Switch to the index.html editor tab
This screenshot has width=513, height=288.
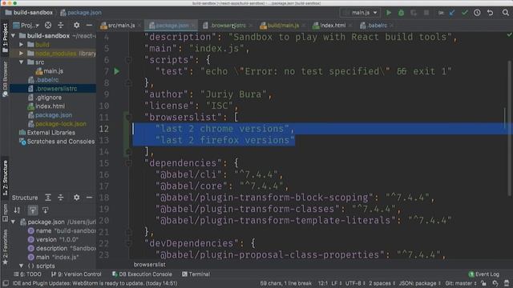coord(332,25)
